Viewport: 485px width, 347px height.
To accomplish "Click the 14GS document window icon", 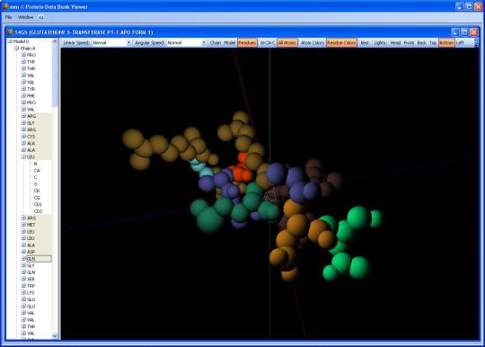I will point(10,31).
